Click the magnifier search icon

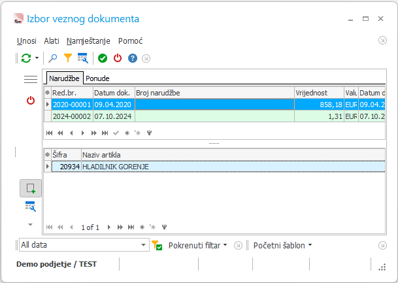[x=52, y=58]
